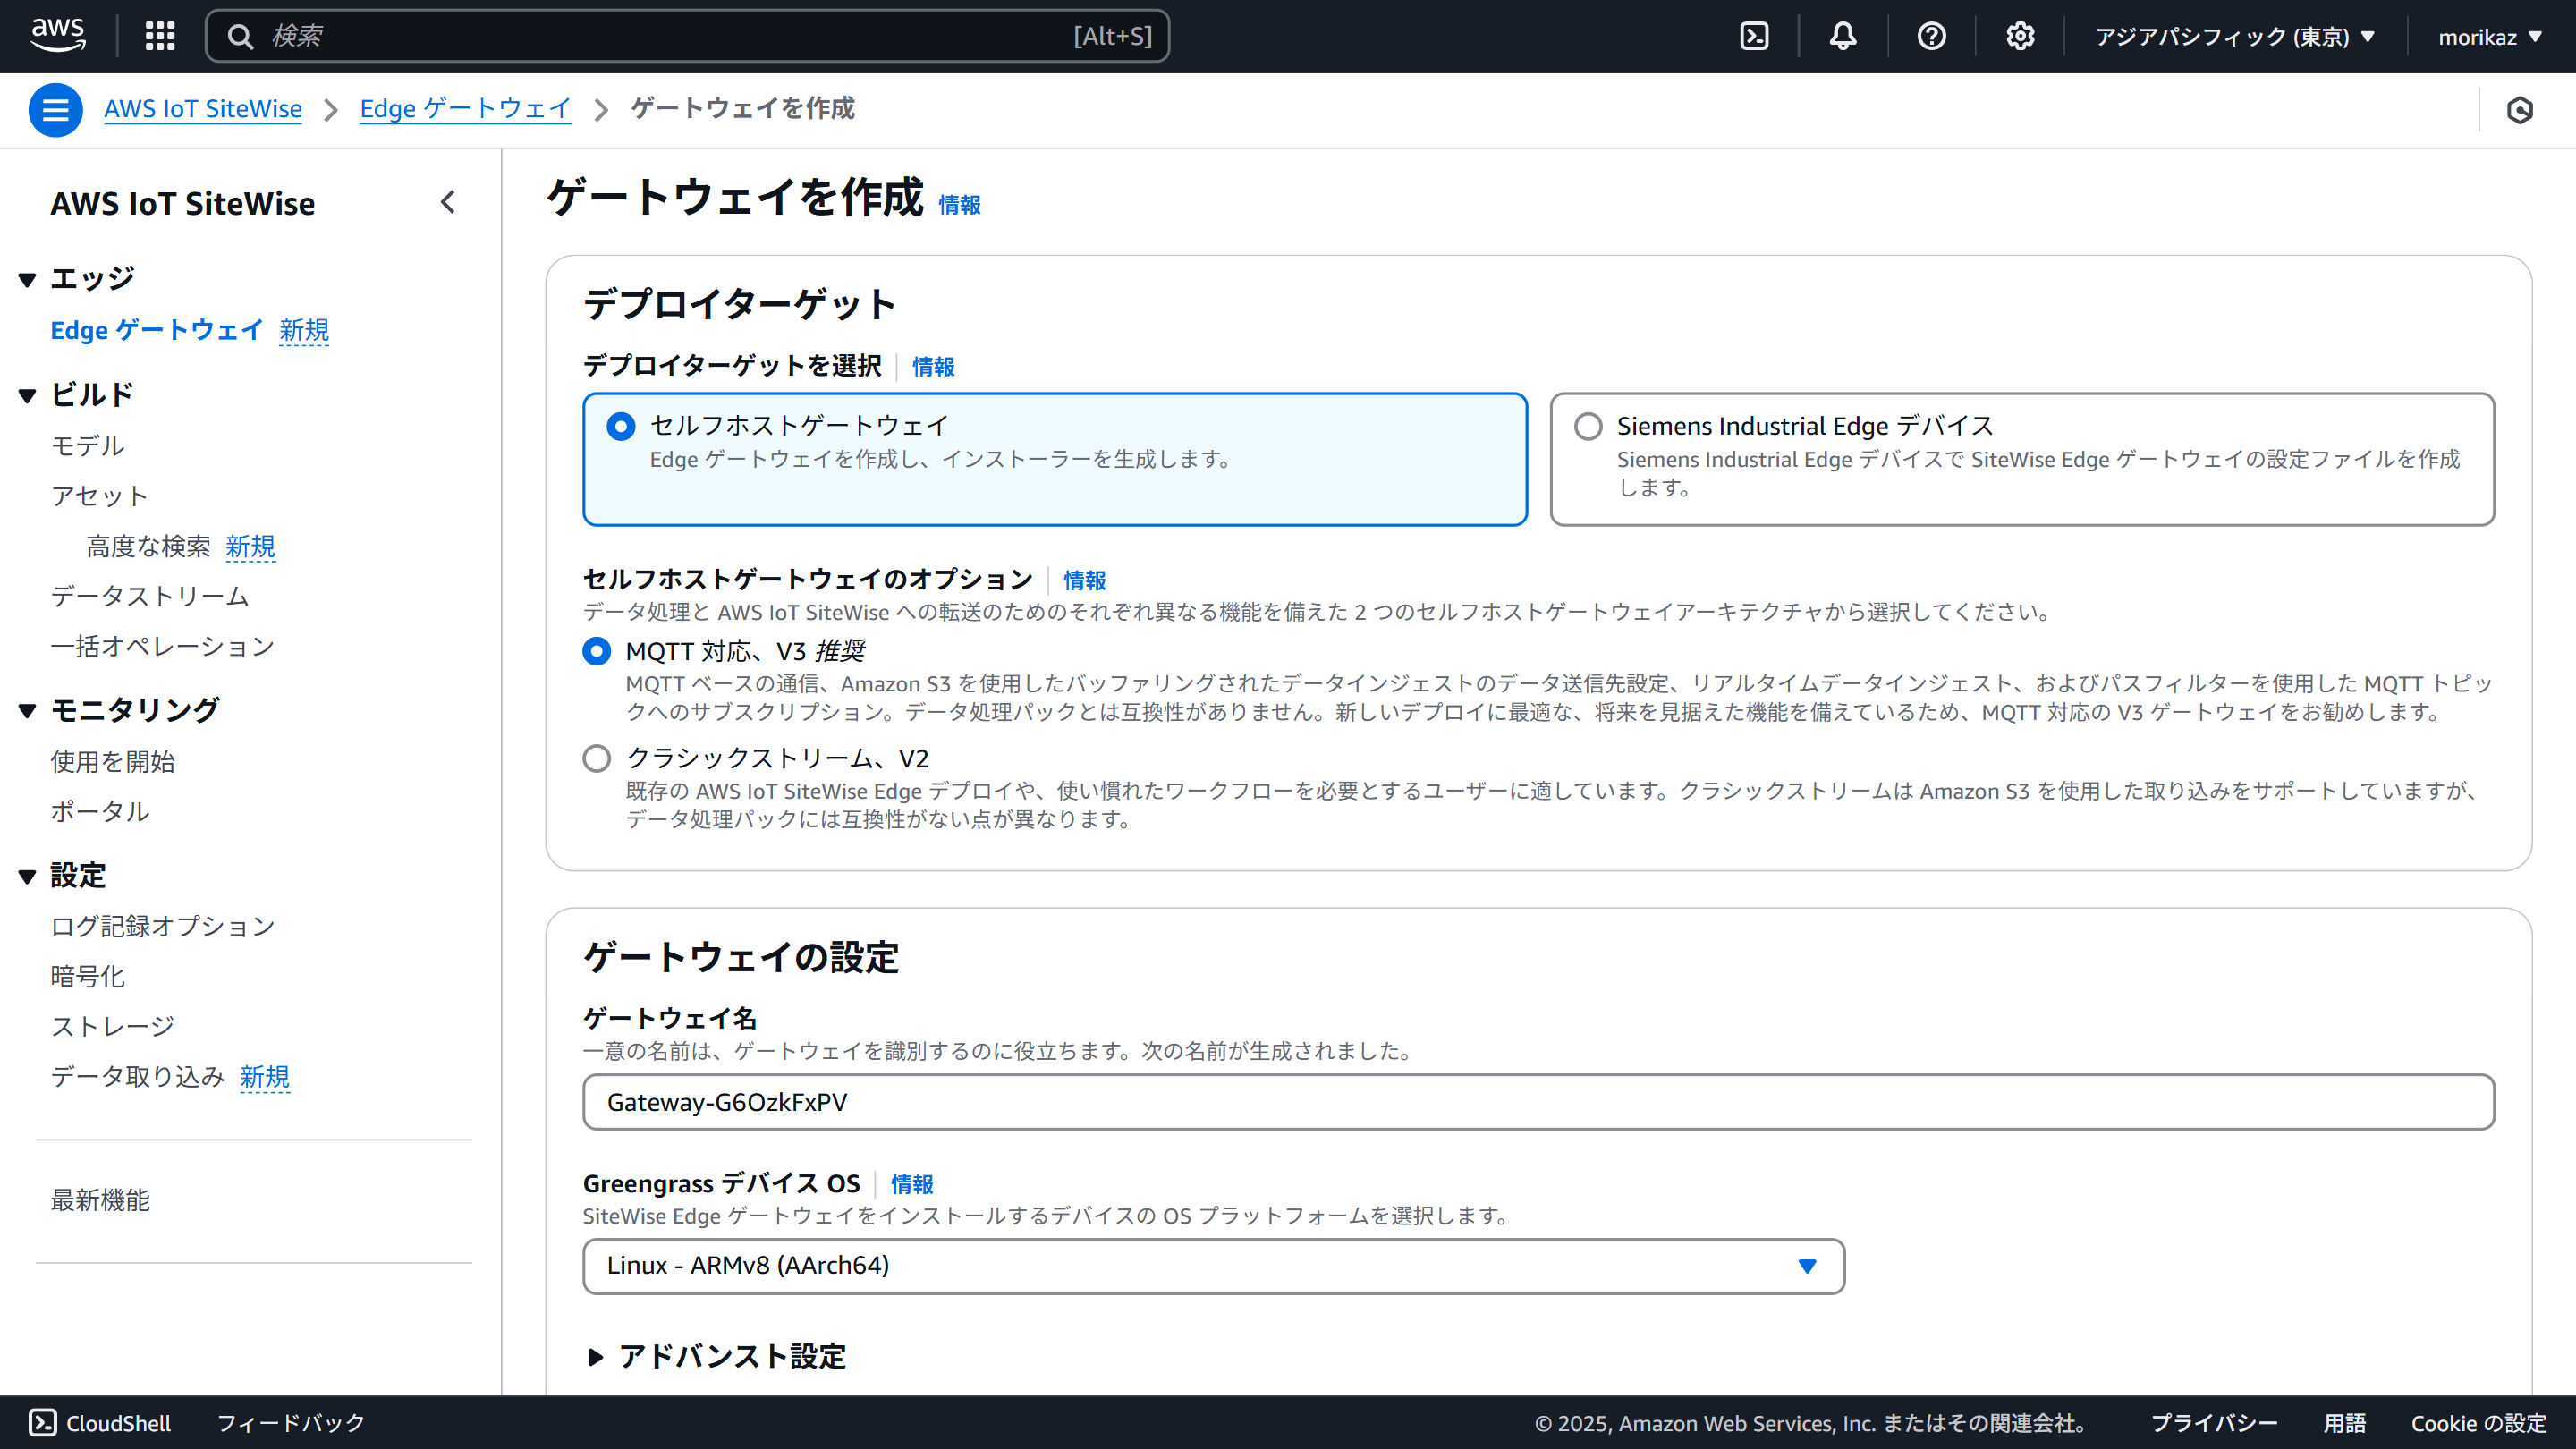Collapse the AWS IoT SiteWise sidebar arrow
The width and height of the screenshot is (2576, 1449).
pyautogui.click(x=448, y=203)
